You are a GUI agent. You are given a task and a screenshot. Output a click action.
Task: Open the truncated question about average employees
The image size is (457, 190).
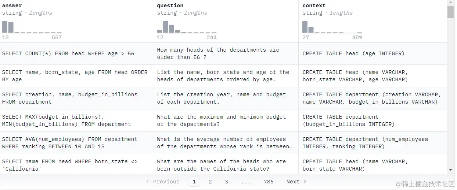(x=225, y=143)
